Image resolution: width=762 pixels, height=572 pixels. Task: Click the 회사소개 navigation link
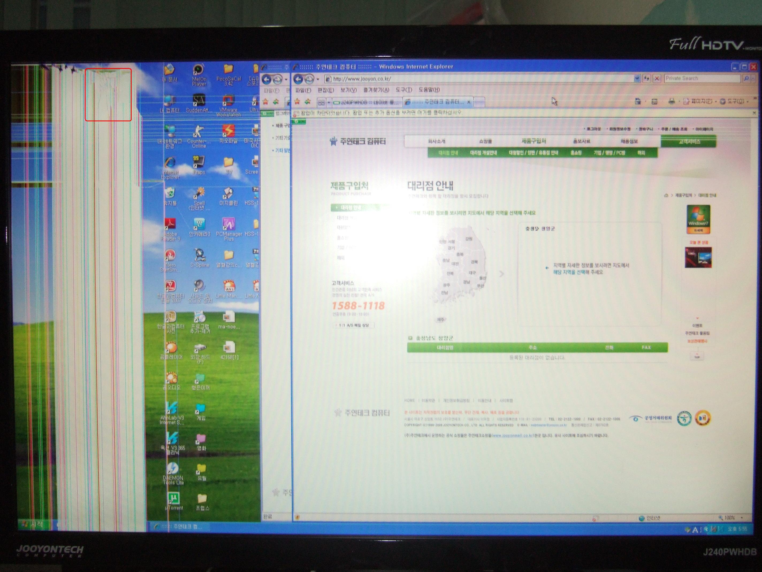436,141
